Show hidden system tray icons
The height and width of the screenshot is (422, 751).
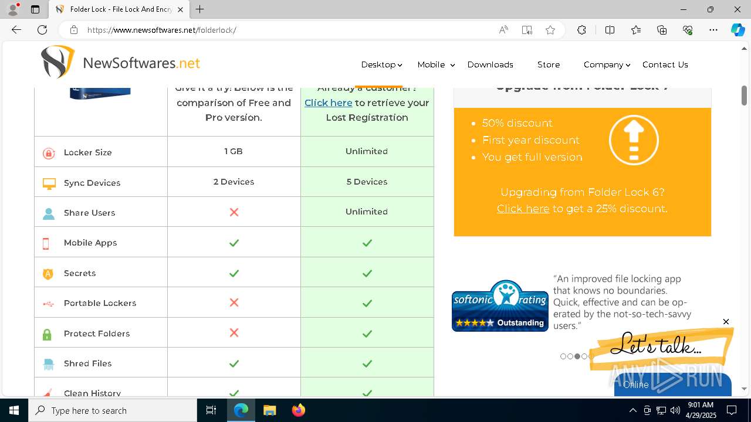click(632, 410)
